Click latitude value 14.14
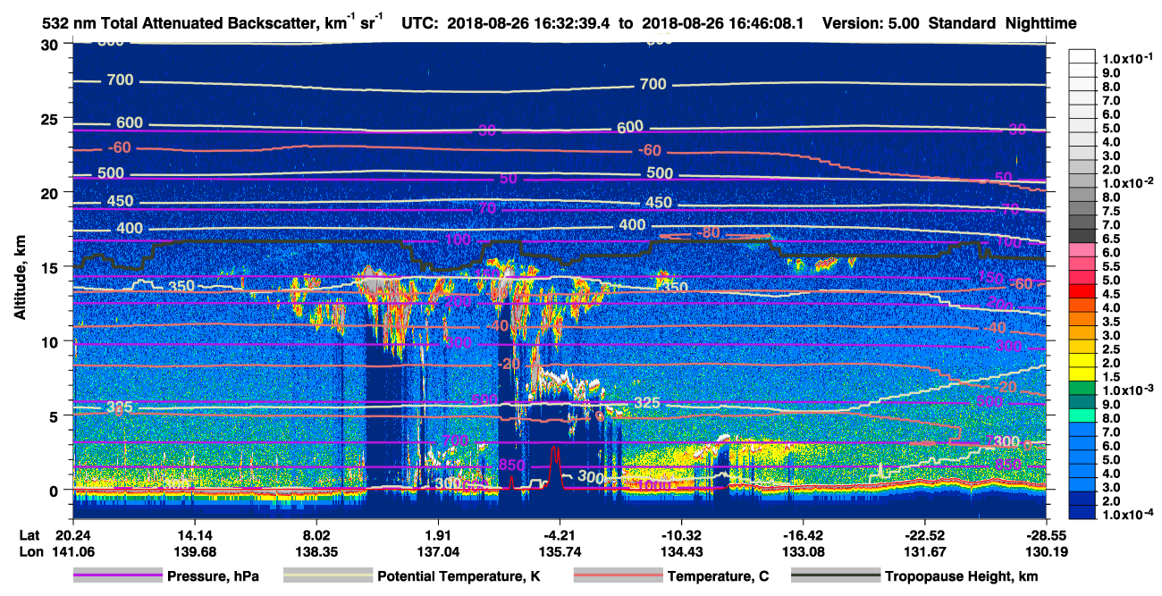 tap(194, 535)
